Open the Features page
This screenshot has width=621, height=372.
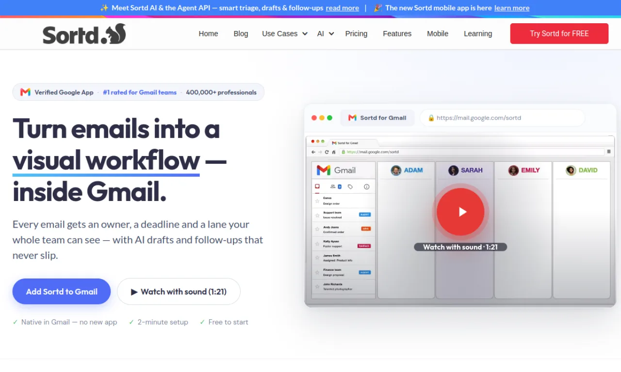pyautogui.click(x=397, y=34)
